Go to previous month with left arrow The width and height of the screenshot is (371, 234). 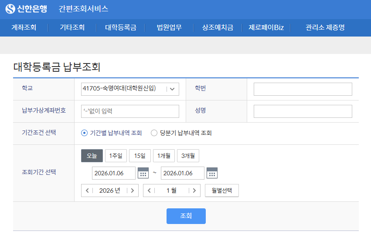149,191
